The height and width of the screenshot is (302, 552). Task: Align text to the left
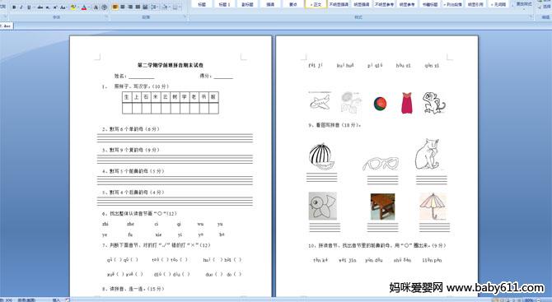[x=115, y=7]
